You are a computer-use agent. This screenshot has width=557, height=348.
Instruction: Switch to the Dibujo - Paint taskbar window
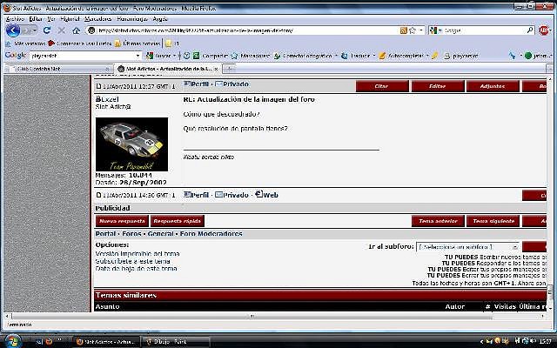(176, 342)
